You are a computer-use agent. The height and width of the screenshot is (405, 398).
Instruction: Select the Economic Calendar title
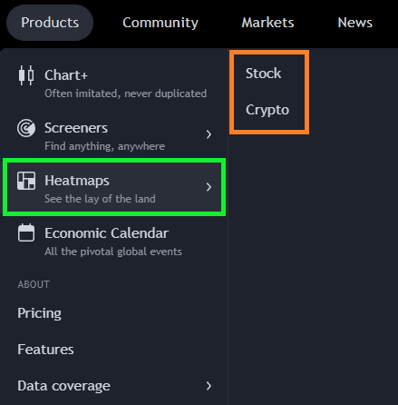(107, 233)
